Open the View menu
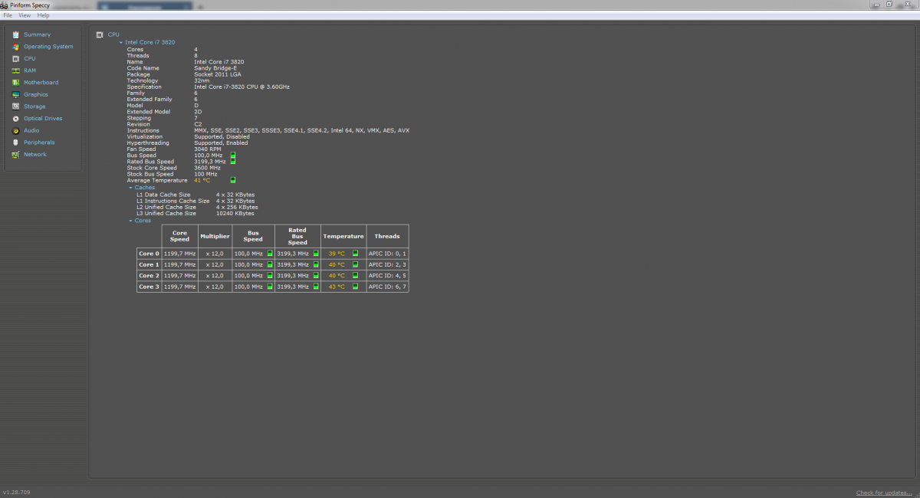 coord(25,15)
